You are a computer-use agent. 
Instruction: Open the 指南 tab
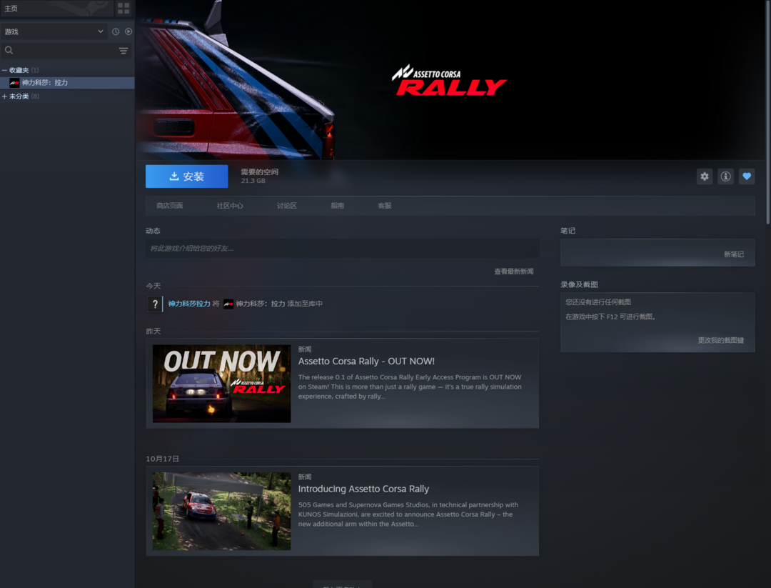tap(337, 206)
